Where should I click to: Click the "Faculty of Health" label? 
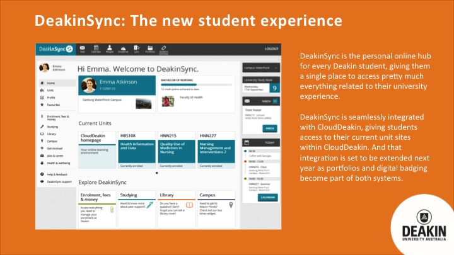[191, 98]
